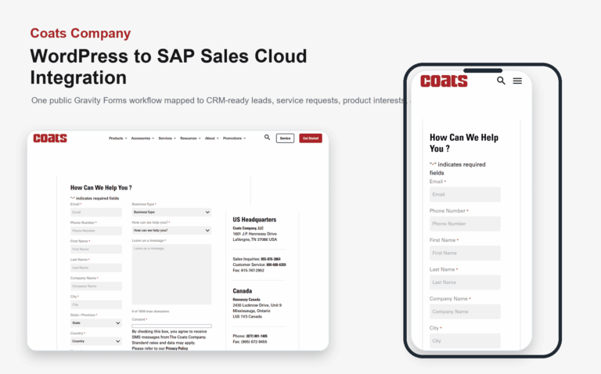This screenshot has width=601, height=374.
Task: Focus the City field in desktop form
Action: 95,304
